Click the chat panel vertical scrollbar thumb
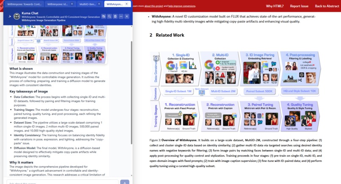 coord(131,93)
